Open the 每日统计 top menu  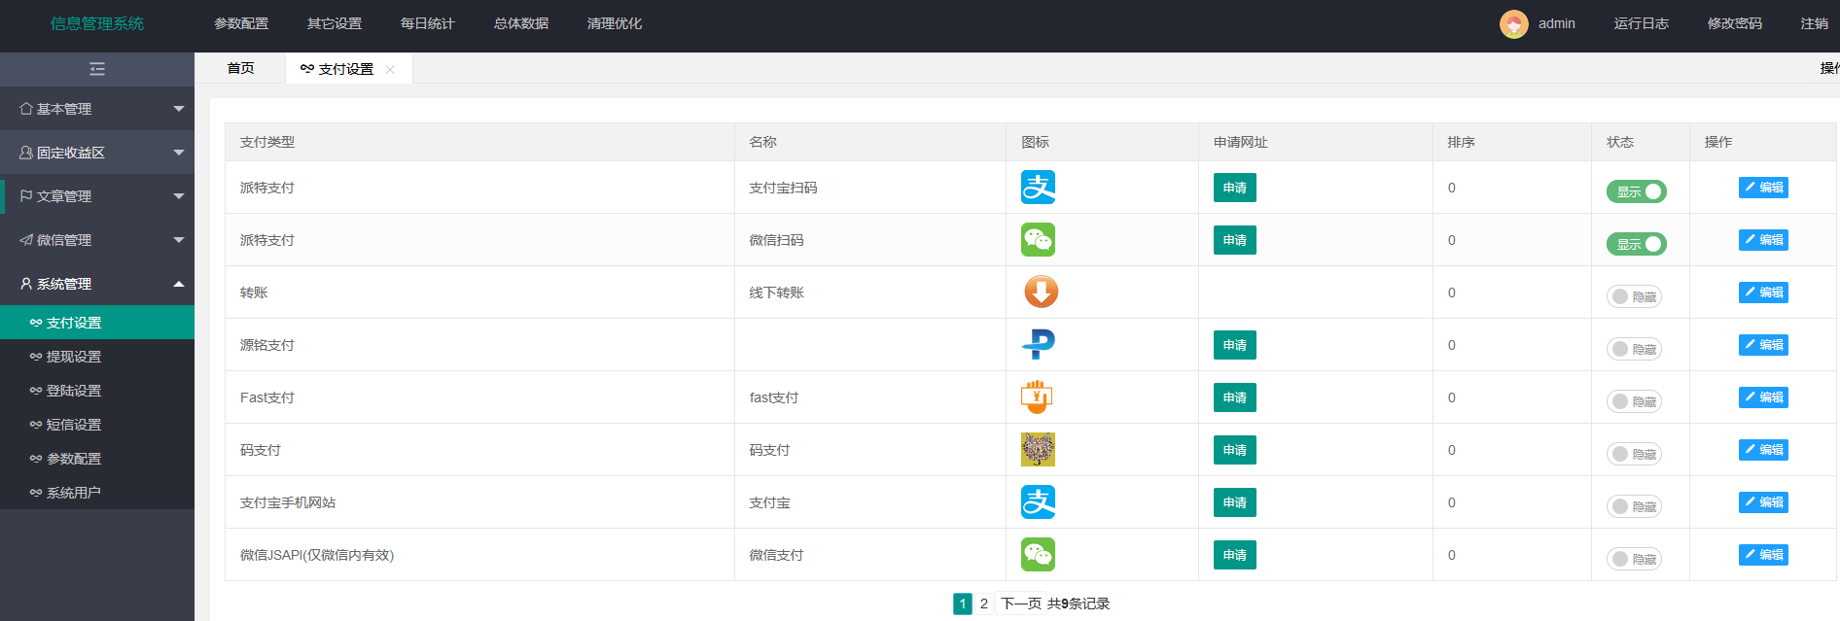coord(427,23)
